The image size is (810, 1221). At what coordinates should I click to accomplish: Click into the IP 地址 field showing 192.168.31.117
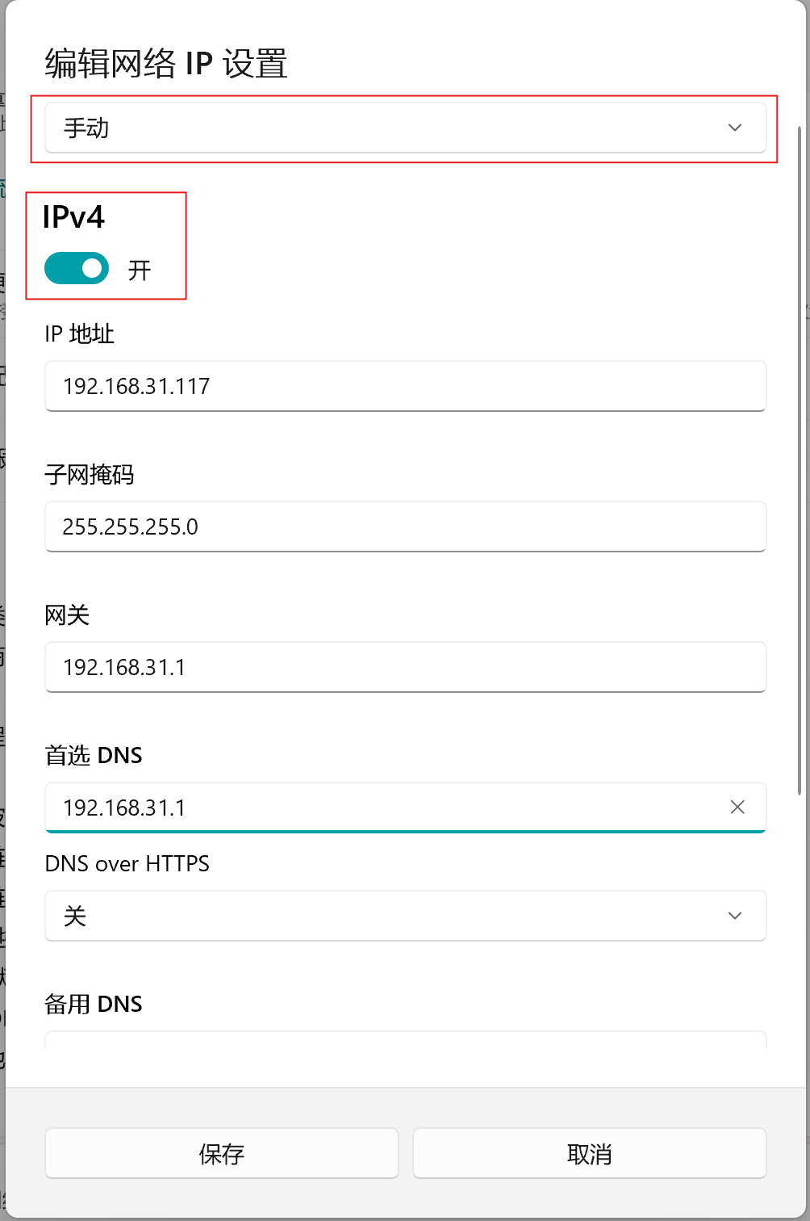(x=403, y=386)
